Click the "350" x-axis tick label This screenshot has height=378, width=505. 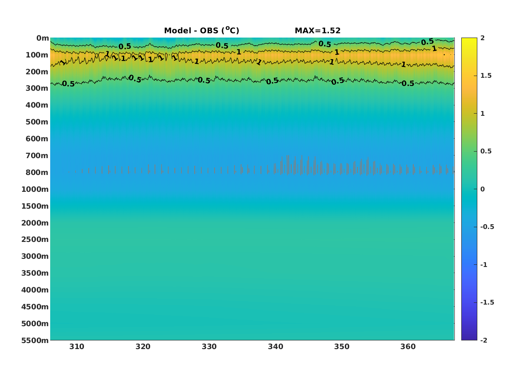(x=342, y=346)
